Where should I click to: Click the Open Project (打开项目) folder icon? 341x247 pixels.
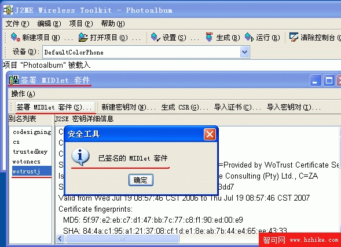(x=83, y=37)
